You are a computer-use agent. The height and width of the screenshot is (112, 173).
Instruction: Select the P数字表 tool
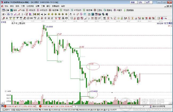click(x=54, y=10)
